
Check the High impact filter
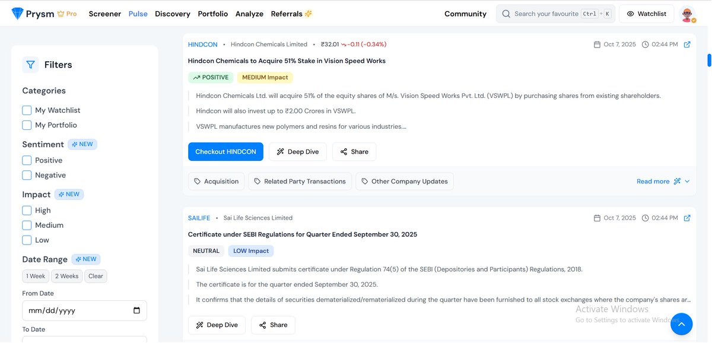pos(27,210)
